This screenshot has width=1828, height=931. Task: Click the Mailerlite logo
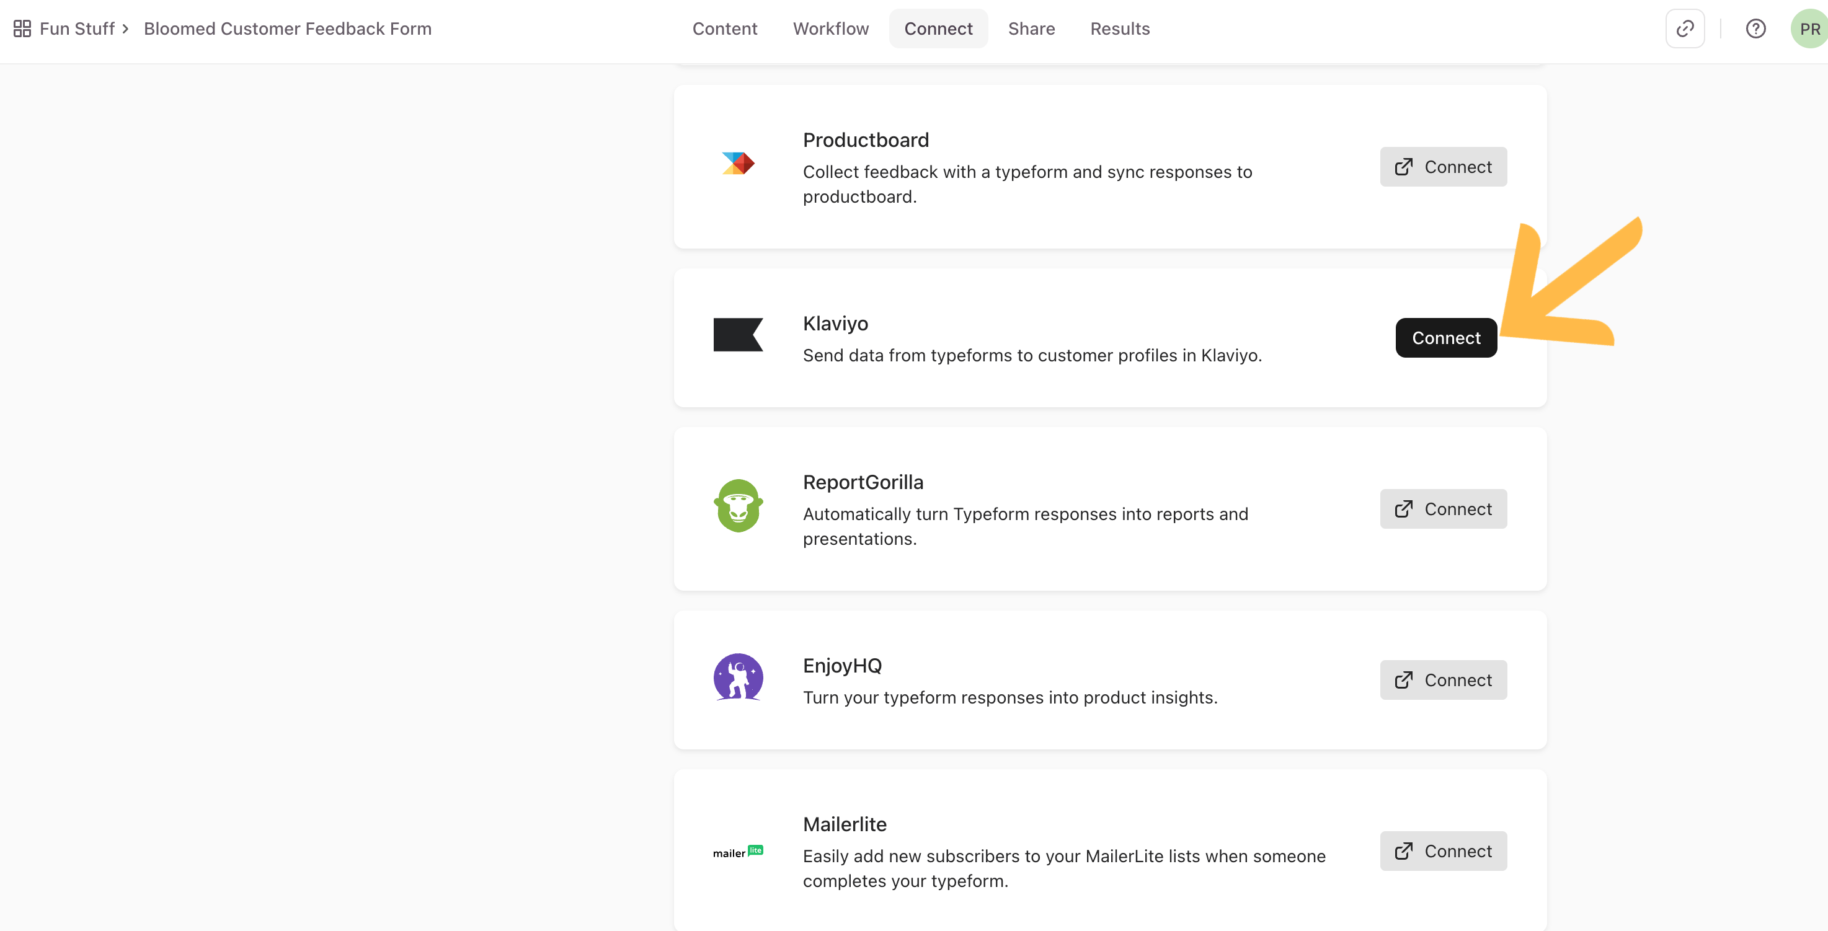[x=738, y=852]
